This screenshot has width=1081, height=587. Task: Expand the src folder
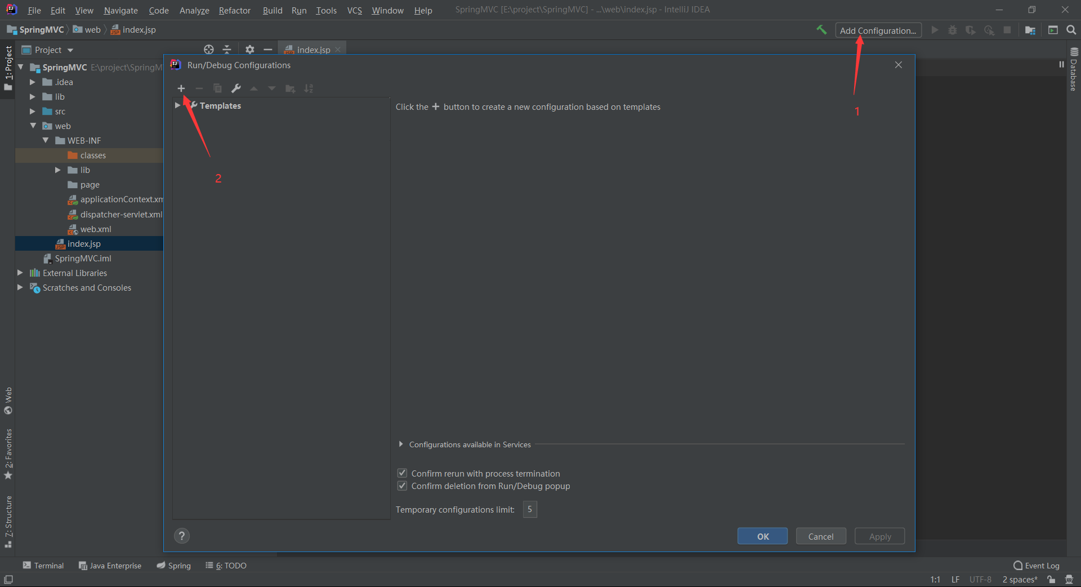click(x=33, y=111)
